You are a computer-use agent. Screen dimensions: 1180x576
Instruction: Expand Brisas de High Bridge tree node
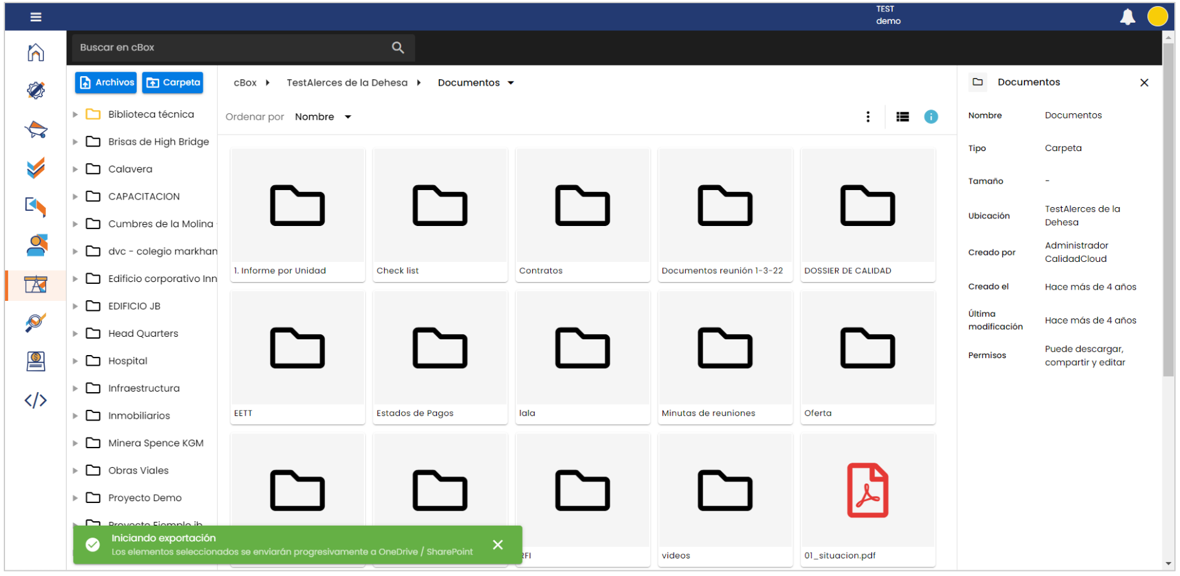(75, 142)
